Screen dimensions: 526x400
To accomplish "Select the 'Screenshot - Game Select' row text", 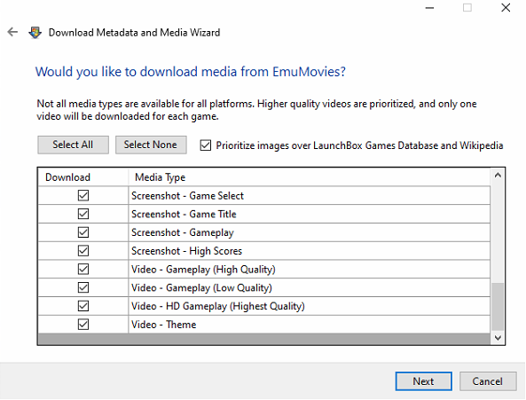I will click(x=187, y=196).
